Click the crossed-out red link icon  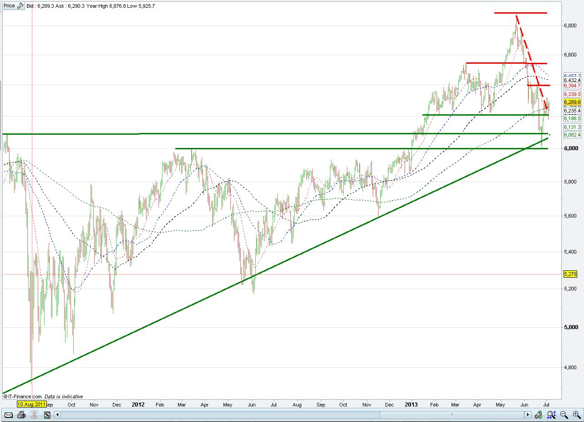coord(34,415)
